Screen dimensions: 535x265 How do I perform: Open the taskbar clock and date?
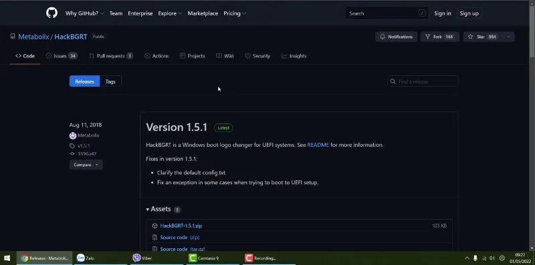520,258
